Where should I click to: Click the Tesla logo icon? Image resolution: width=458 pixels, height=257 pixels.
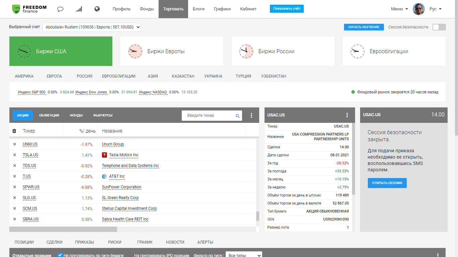[x=105, y=155]
